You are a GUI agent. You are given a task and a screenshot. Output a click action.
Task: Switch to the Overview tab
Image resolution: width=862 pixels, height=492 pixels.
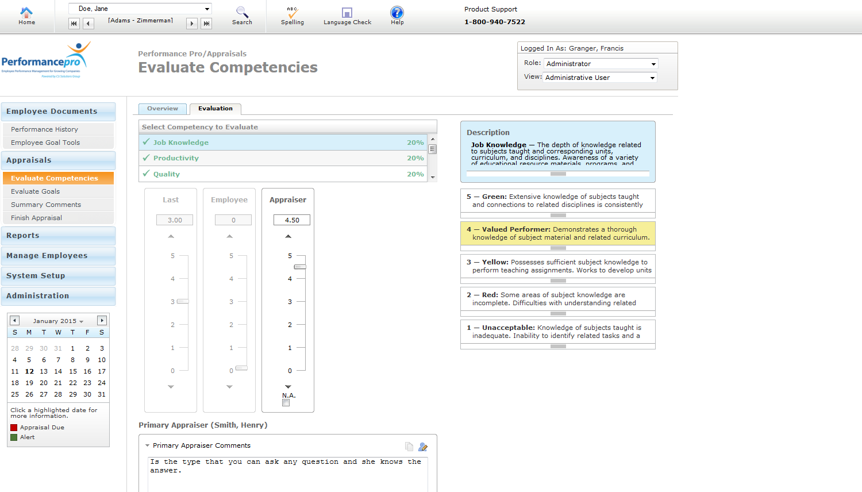click(x=163, y=109)
